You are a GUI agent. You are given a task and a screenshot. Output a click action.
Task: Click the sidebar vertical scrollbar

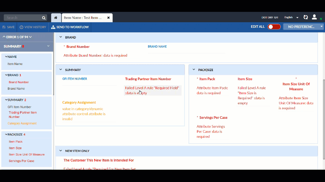click(x=54, y=63)
